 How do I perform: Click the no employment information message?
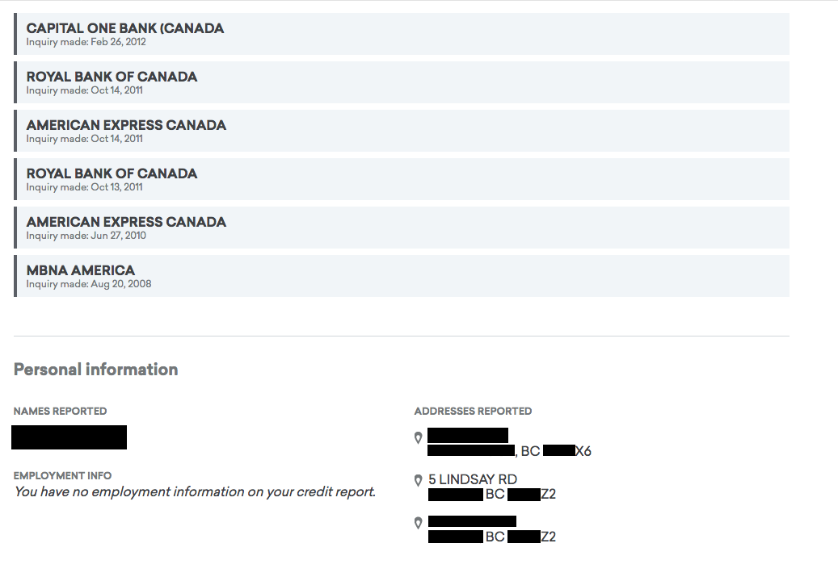[x=195, y=492]
